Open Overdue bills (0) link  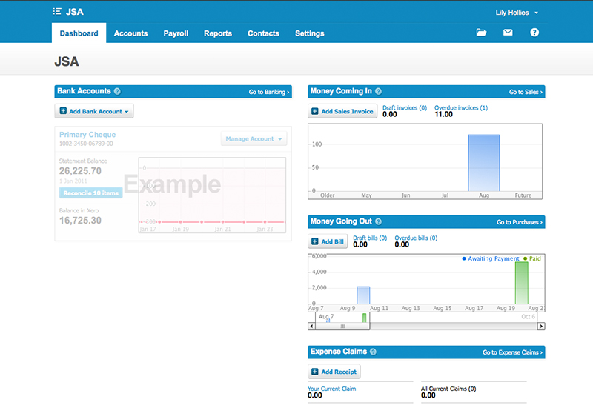[416, 238]
